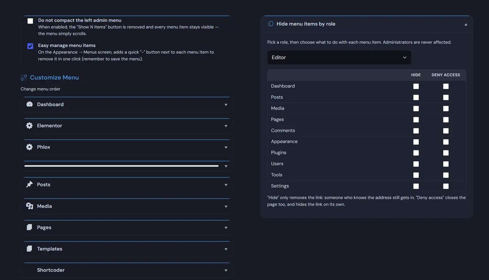The image size is (489, 280).
Task: Check Deny Access for the Pages row
Action: [x=446, y=119]
